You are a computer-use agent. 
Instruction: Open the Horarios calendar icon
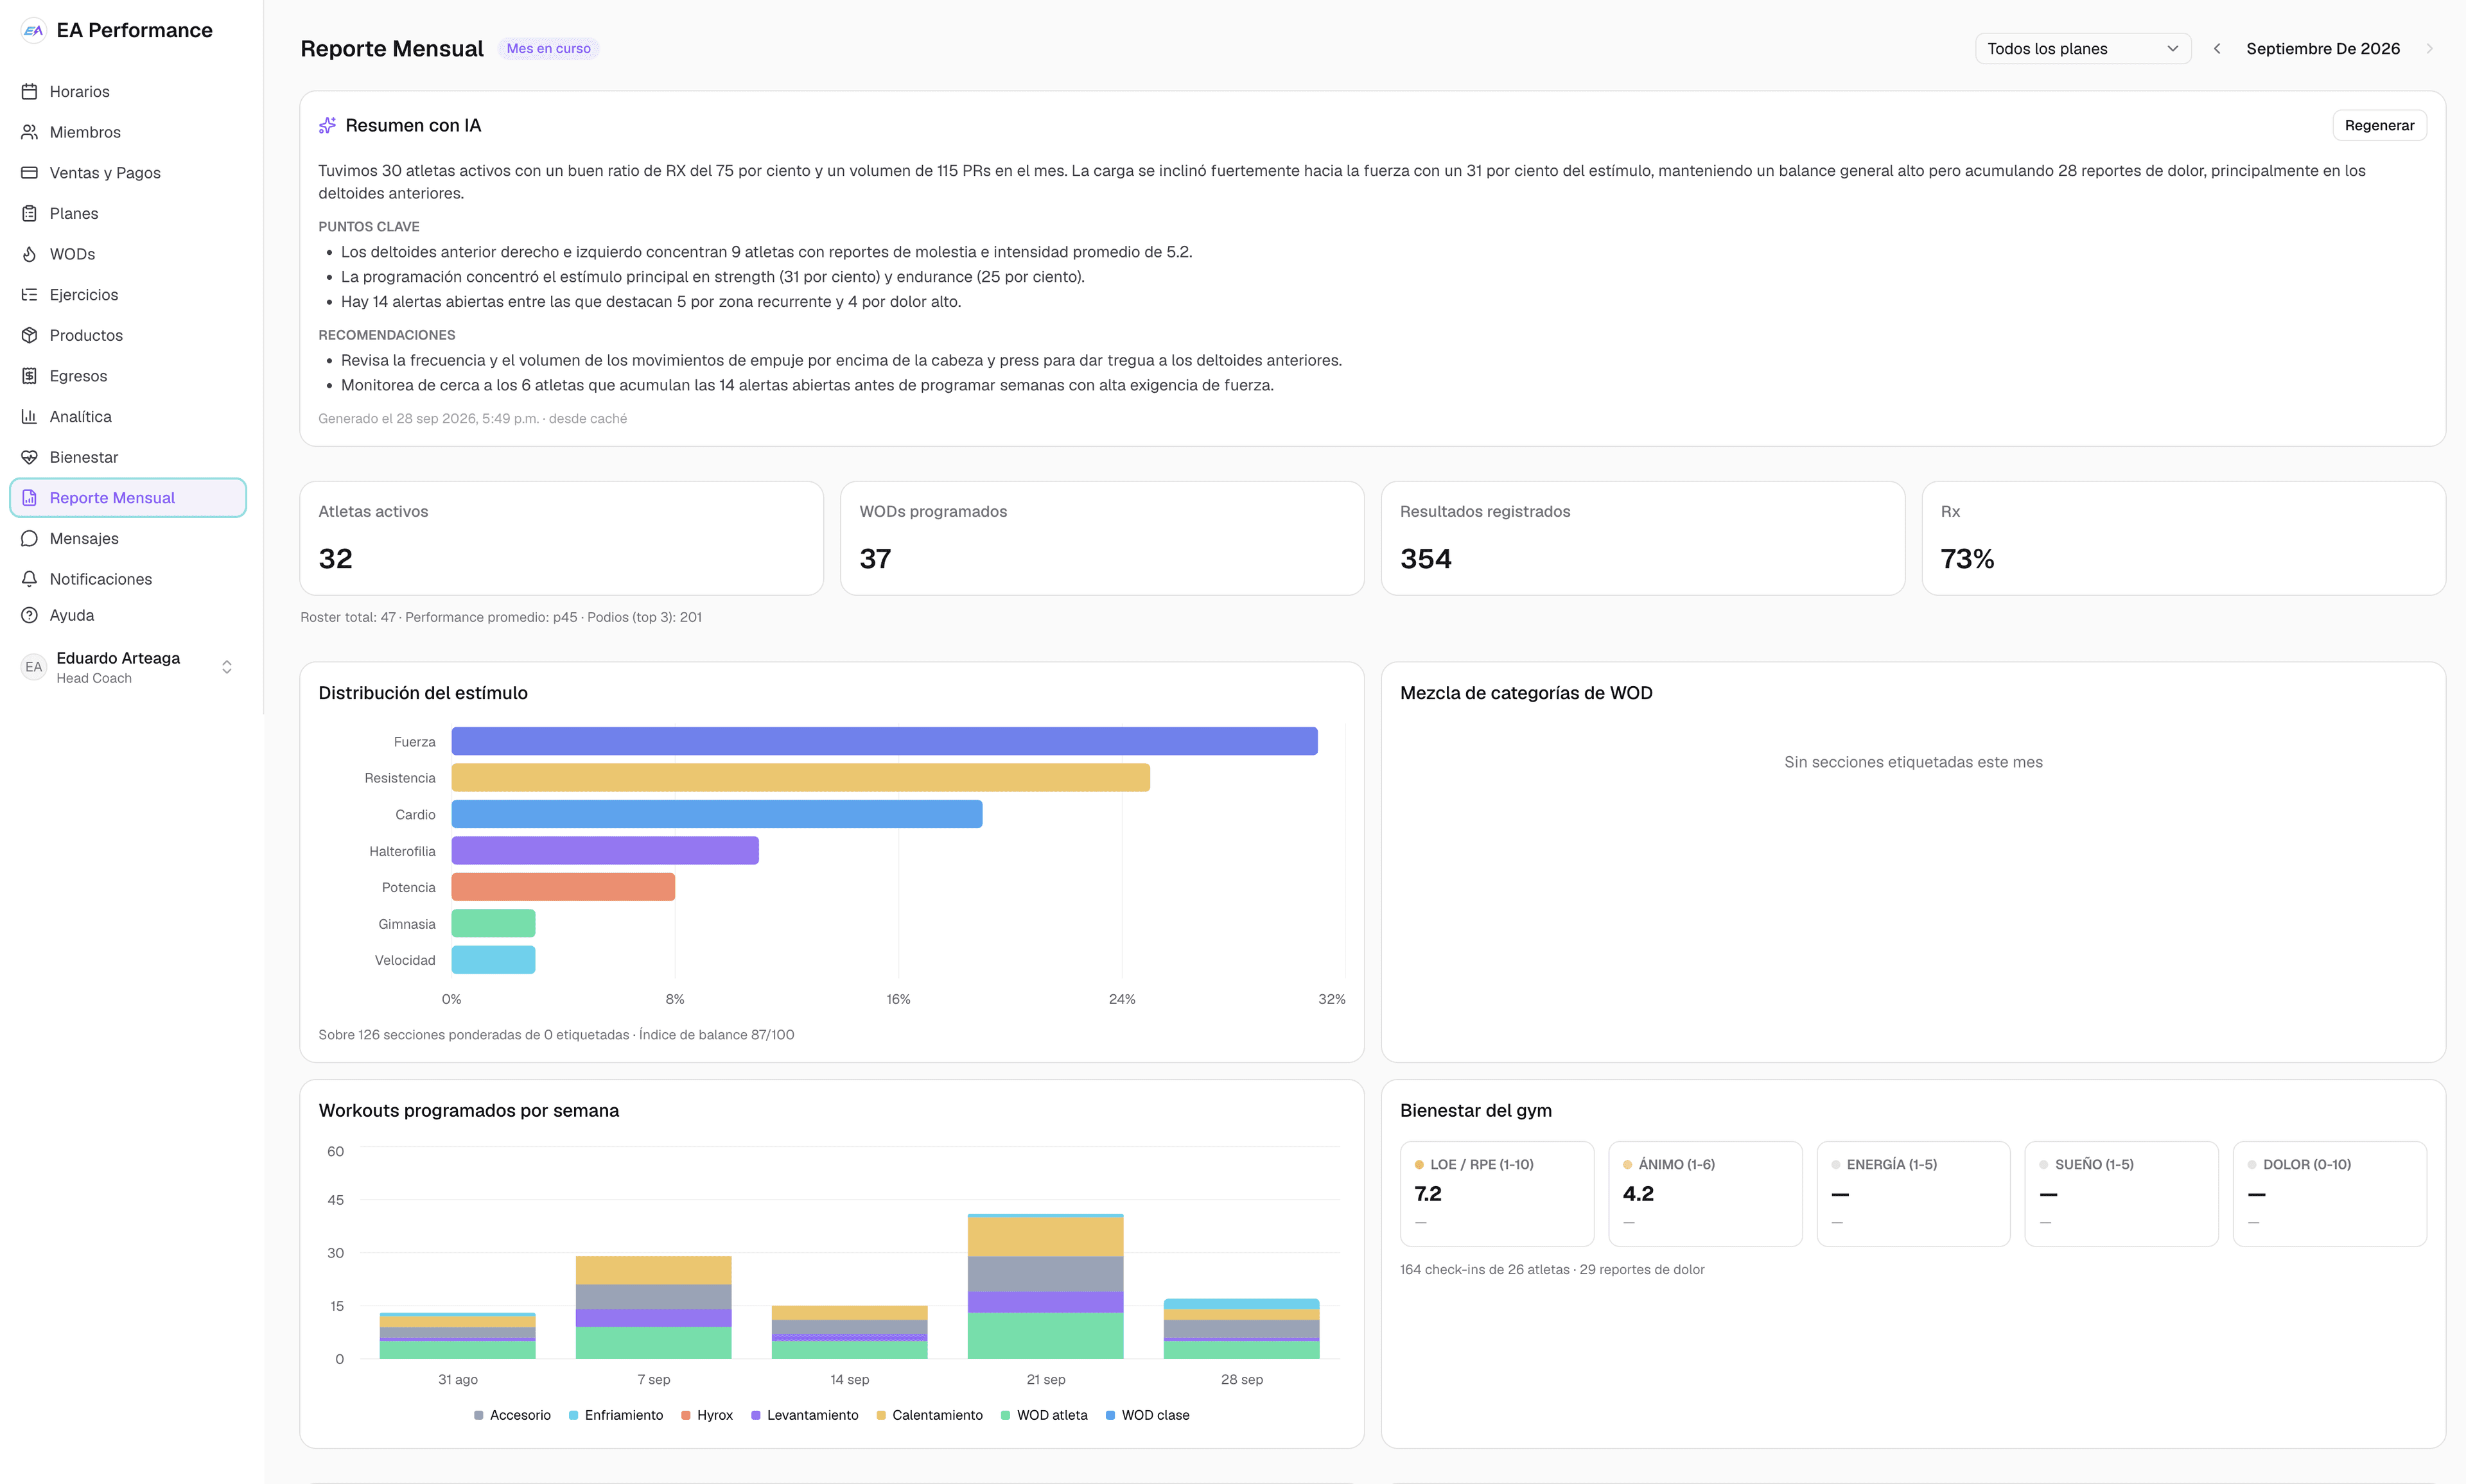[x=29, y=91]
